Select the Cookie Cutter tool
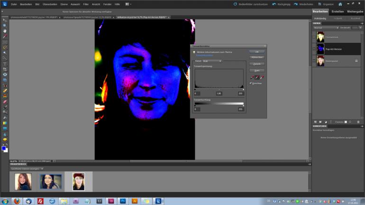This screenshot has width=365, height=205. pyautogui.click(x=5, y=75)
